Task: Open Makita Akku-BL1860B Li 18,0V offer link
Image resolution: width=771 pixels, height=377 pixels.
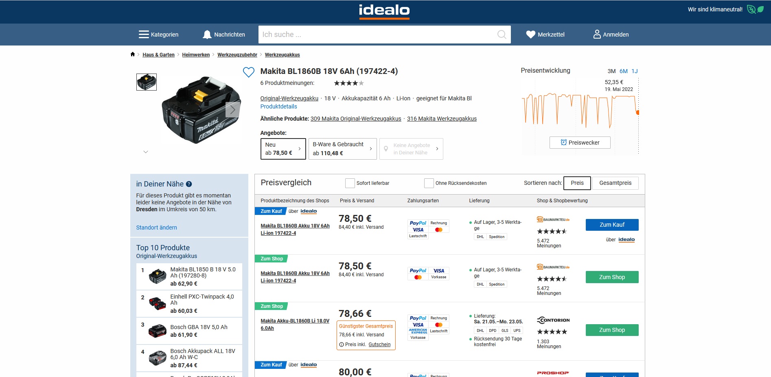Action: tap(295, 325)
